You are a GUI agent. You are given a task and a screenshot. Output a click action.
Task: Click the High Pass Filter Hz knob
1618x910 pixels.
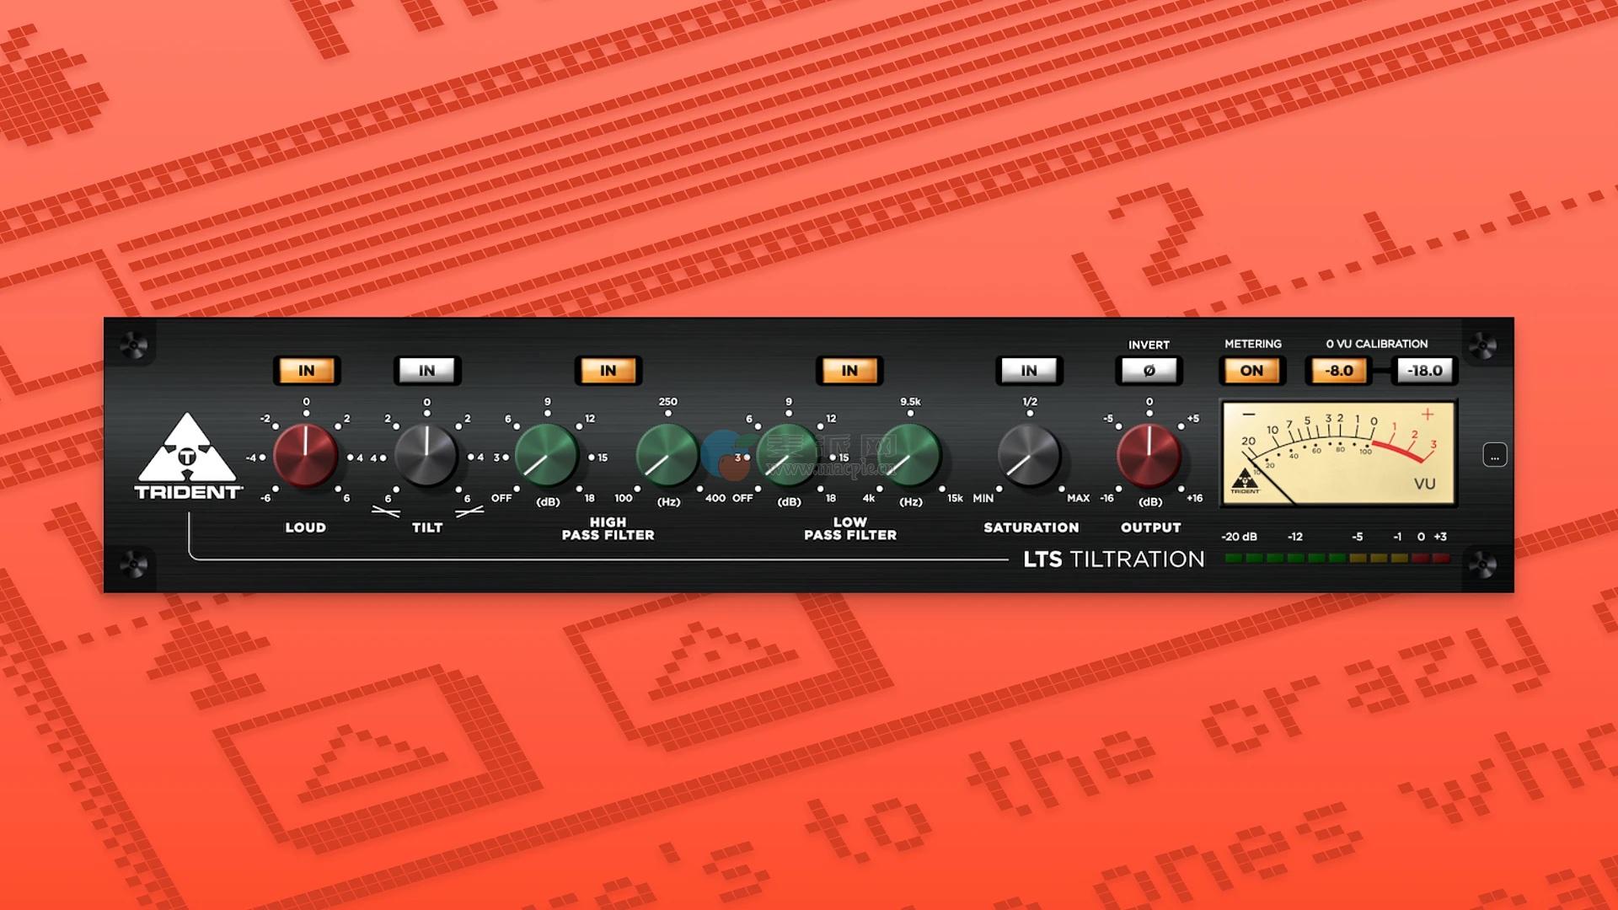pyautogui.click(x=667, y=456)
